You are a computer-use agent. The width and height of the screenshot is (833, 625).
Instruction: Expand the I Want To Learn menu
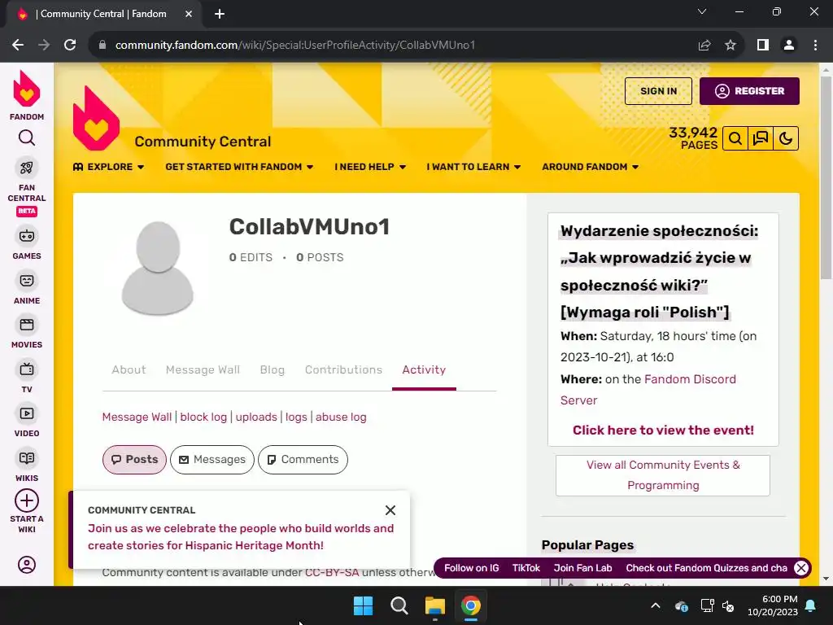473,167
